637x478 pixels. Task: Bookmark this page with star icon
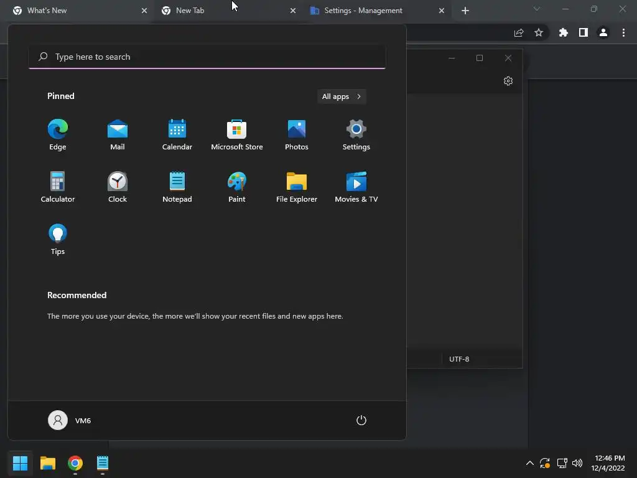pos(539,32)
